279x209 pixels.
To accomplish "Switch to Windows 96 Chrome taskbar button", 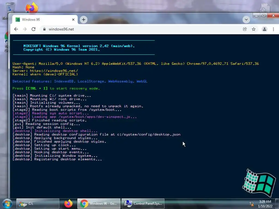I will click(99, 204).
